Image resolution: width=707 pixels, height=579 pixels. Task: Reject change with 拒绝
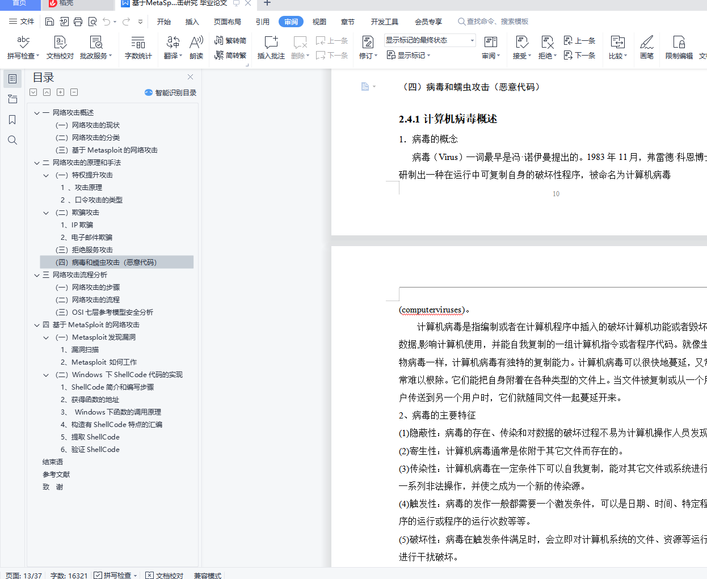coord(548,48)
